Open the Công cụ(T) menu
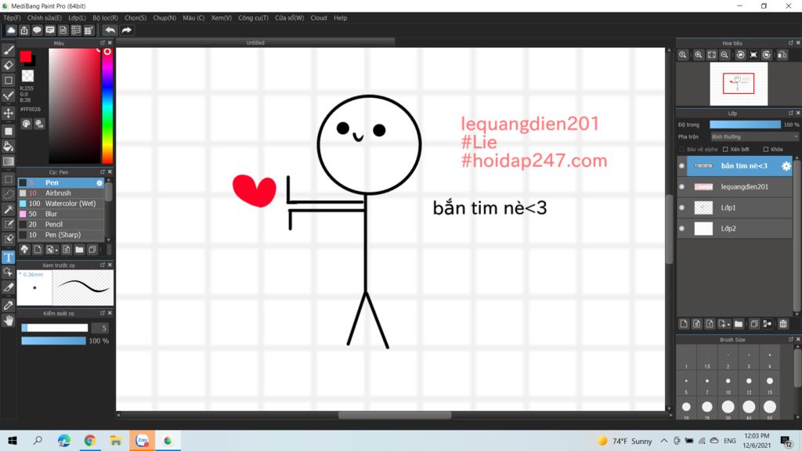802x451 pixels. pos(253,18)
